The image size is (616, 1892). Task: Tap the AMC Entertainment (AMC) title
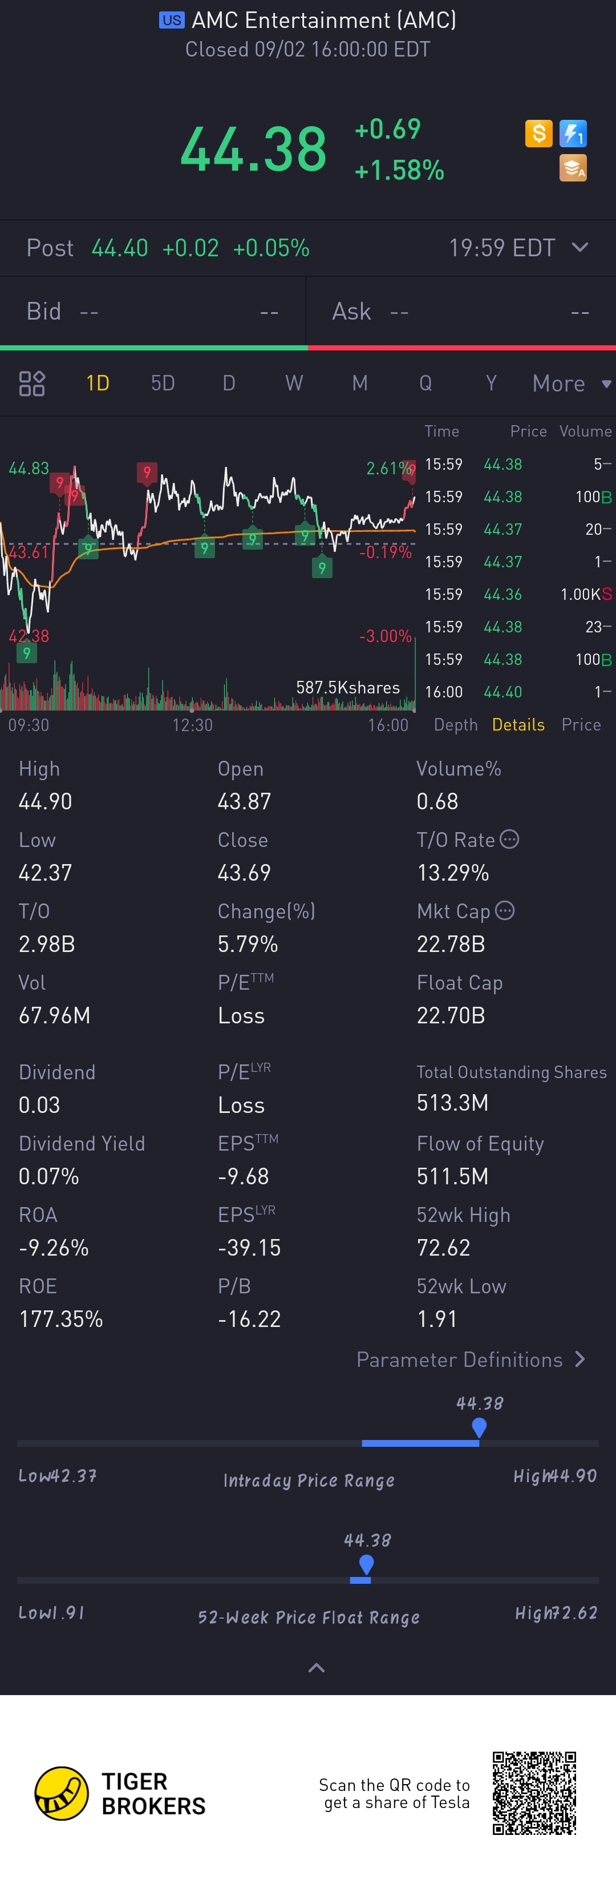coord(324,21)
